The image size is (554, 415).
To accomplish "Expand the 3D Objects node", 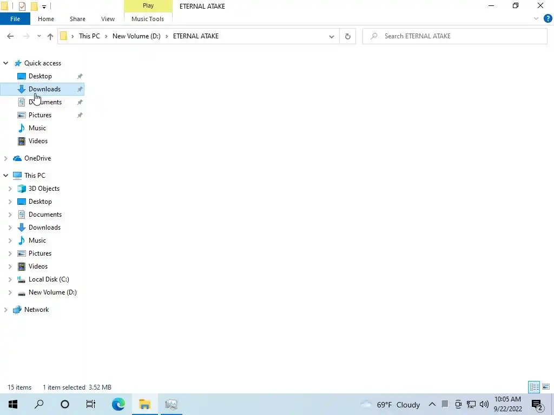I will [10, 189].
